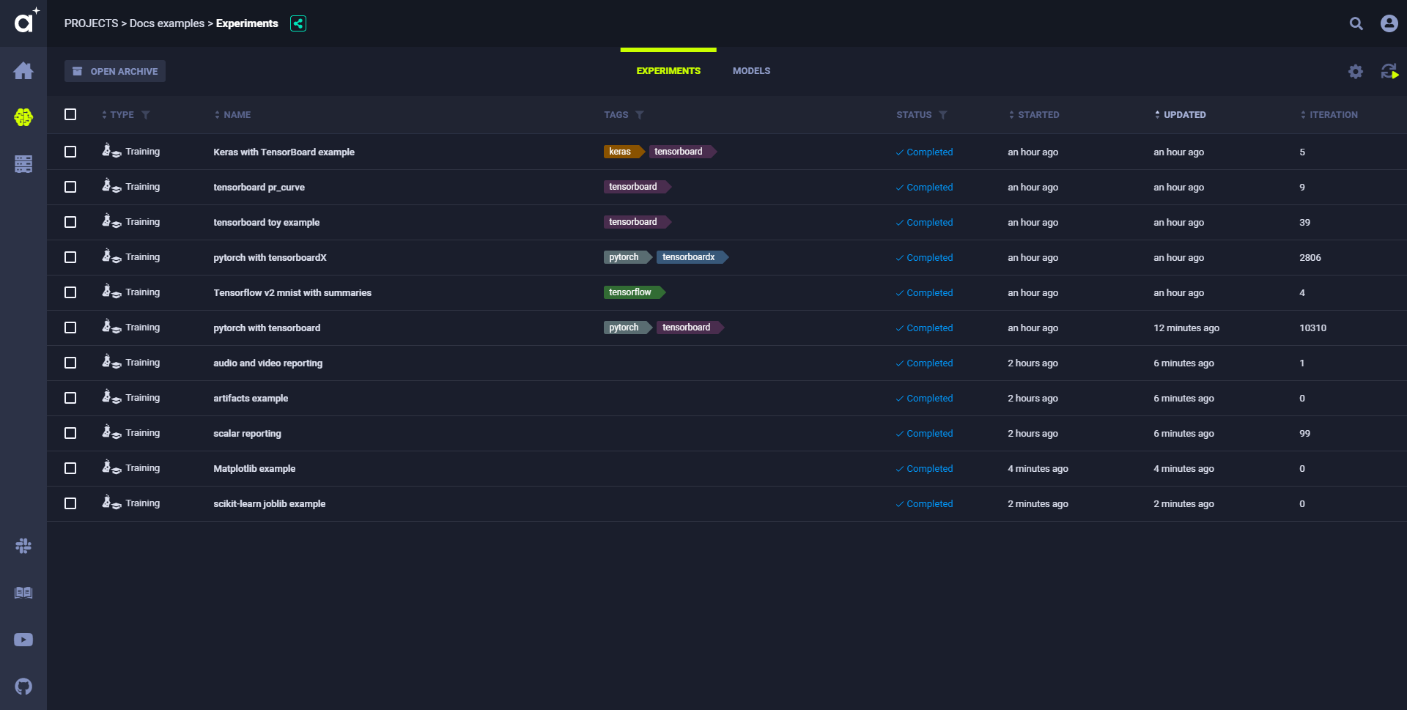Click the green share project icon
The height and width of the screenshot is (710, 1407).
click(x=298, y=23)
